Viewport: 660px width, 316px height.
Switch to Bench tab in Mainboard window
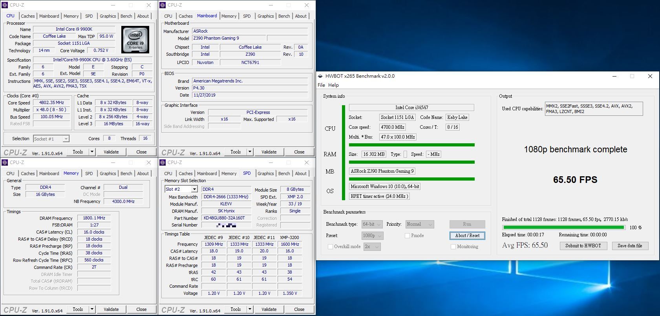click(x=284, y=16)
